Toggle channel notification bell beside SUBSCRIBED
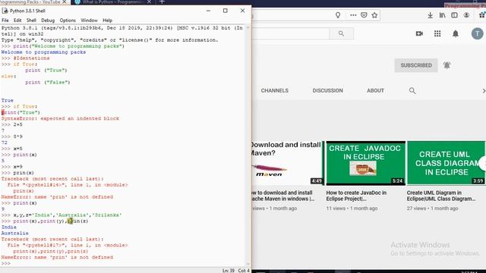 click(x=447, y=65)
